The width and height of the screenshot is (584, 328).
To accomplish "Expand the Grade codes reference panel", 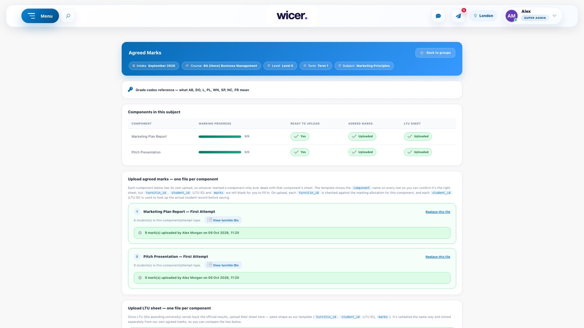I will (x=292, y=90).
